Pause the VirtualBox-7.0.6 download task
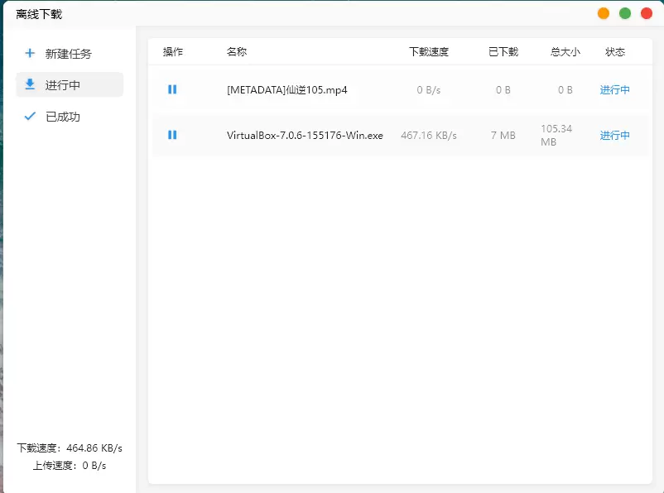664x493 pixels. click(172, 135)
